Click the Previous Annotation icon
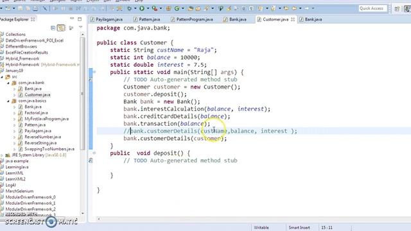 pos(274,8)
